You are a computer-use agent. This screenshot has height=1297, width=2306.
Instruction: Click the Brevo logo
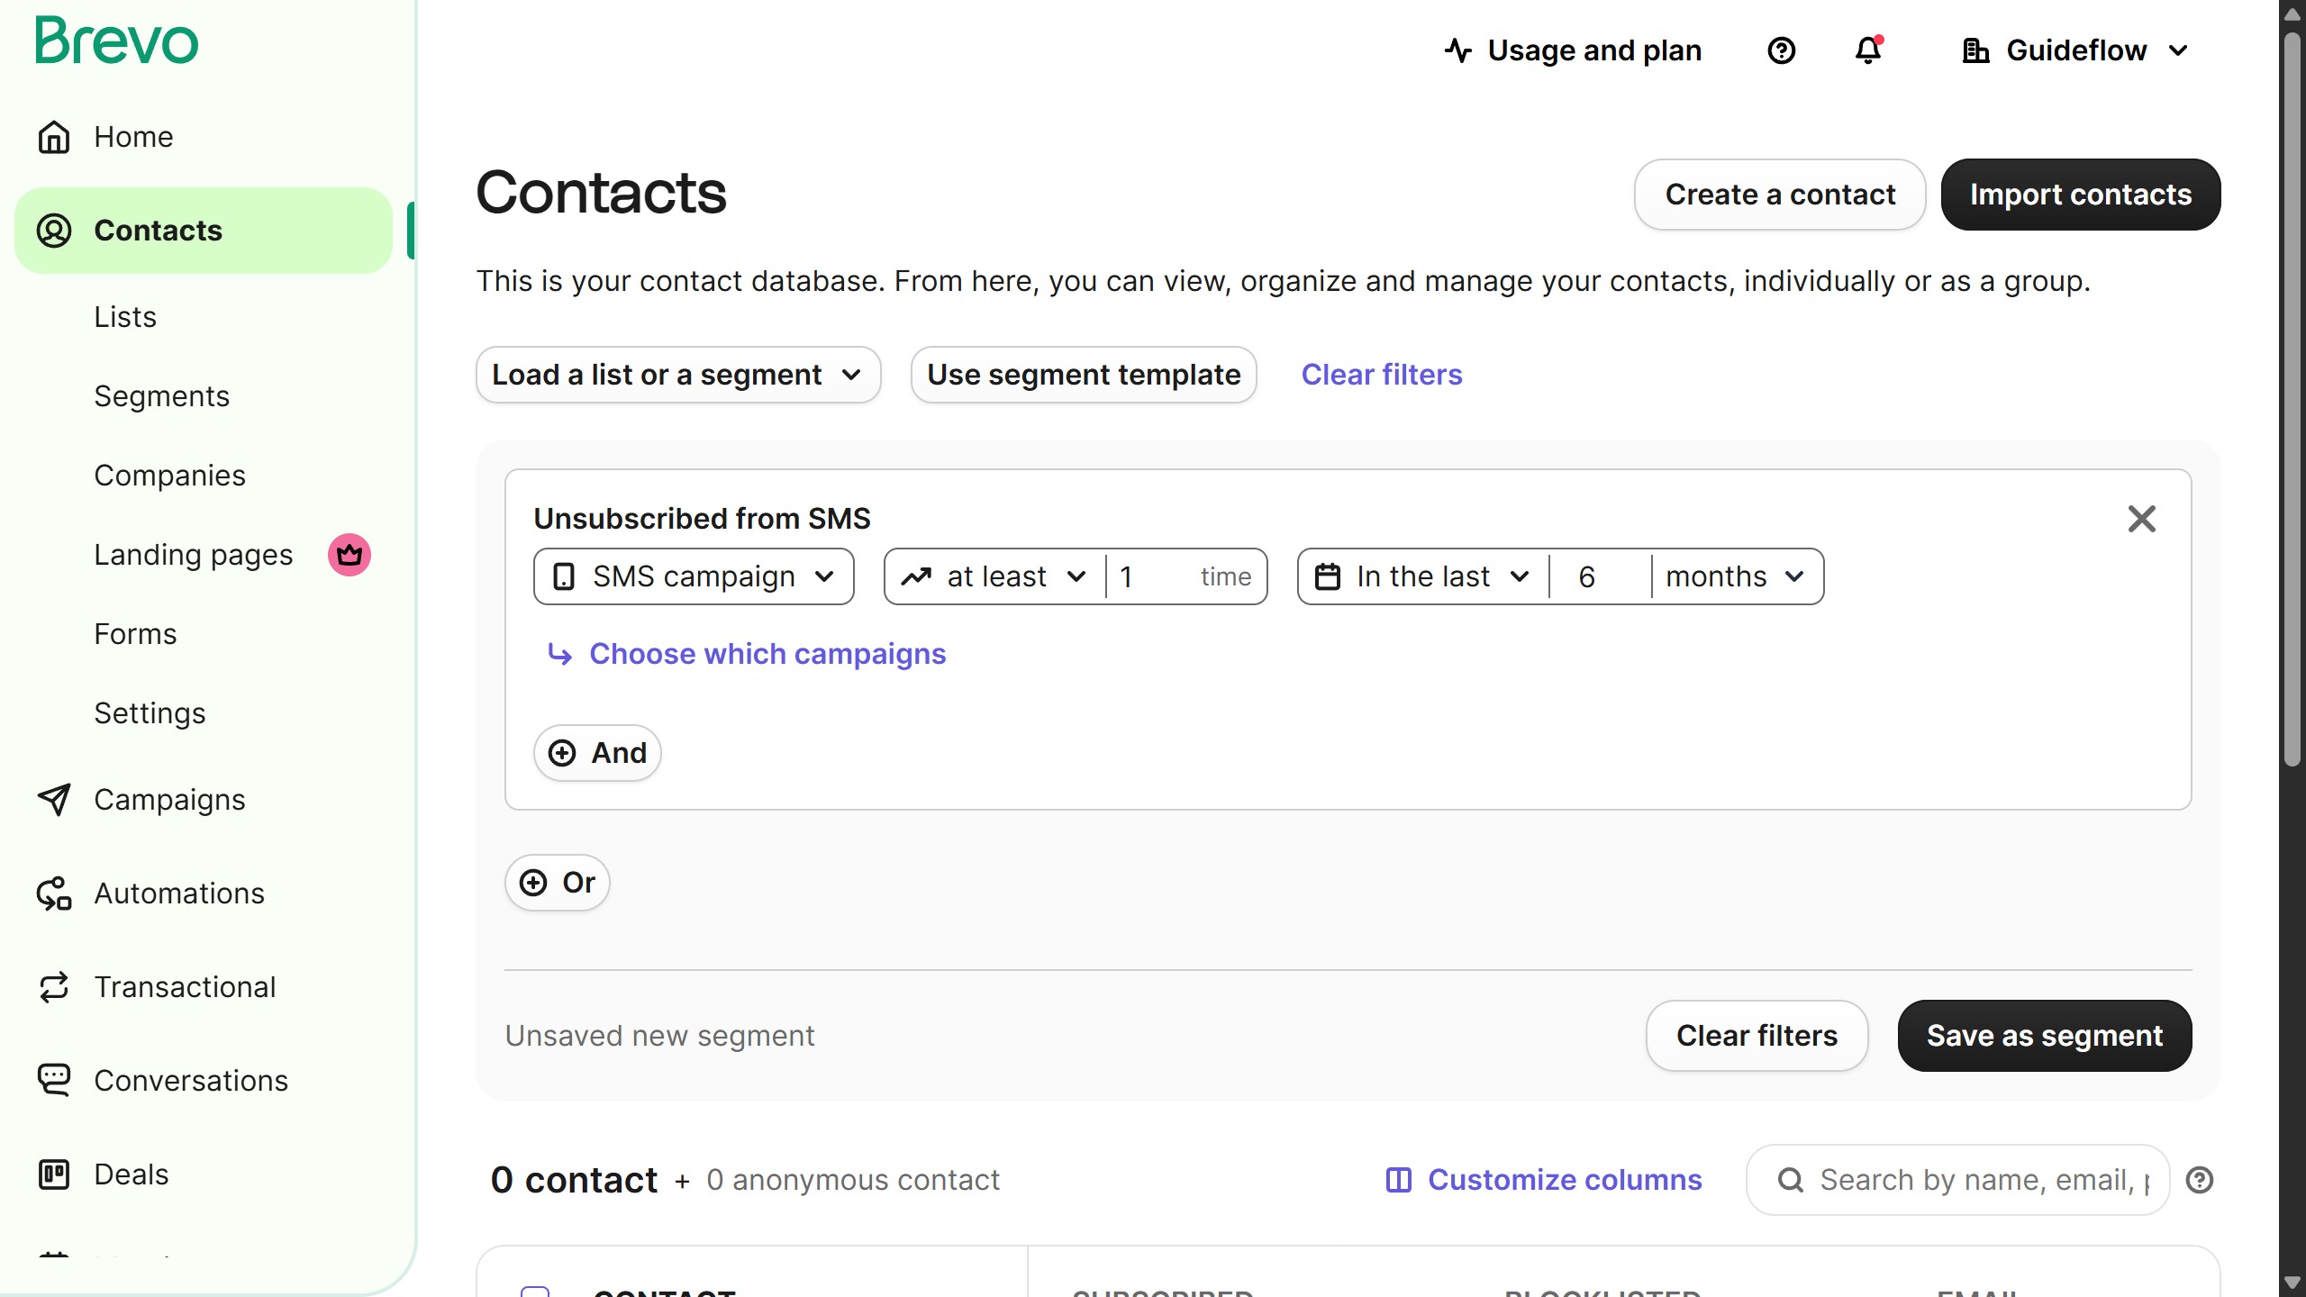tap(116, 41)
